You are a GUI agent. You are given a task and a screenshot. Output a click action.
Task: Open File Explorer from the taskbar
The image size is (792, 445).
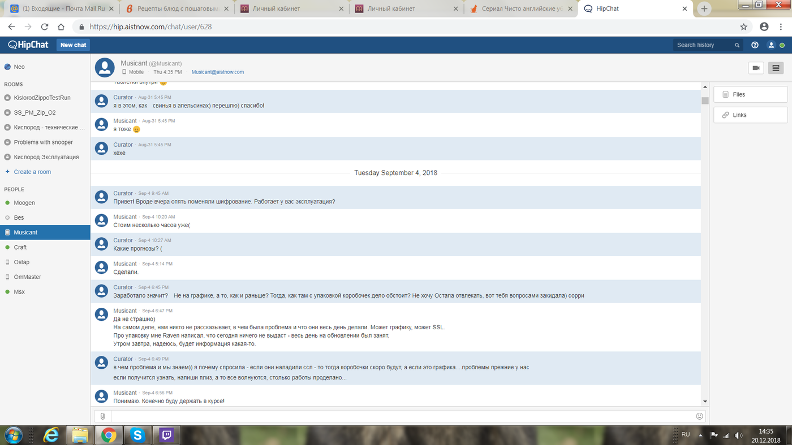point(80,435)
